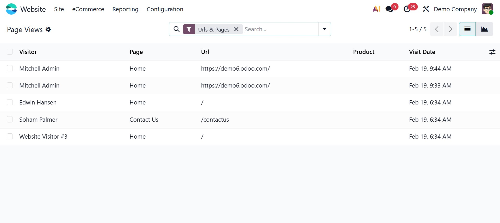Check the Soham Palmer row checkbox
Screen dimensions: 500x223
click(x=10, y=120)
